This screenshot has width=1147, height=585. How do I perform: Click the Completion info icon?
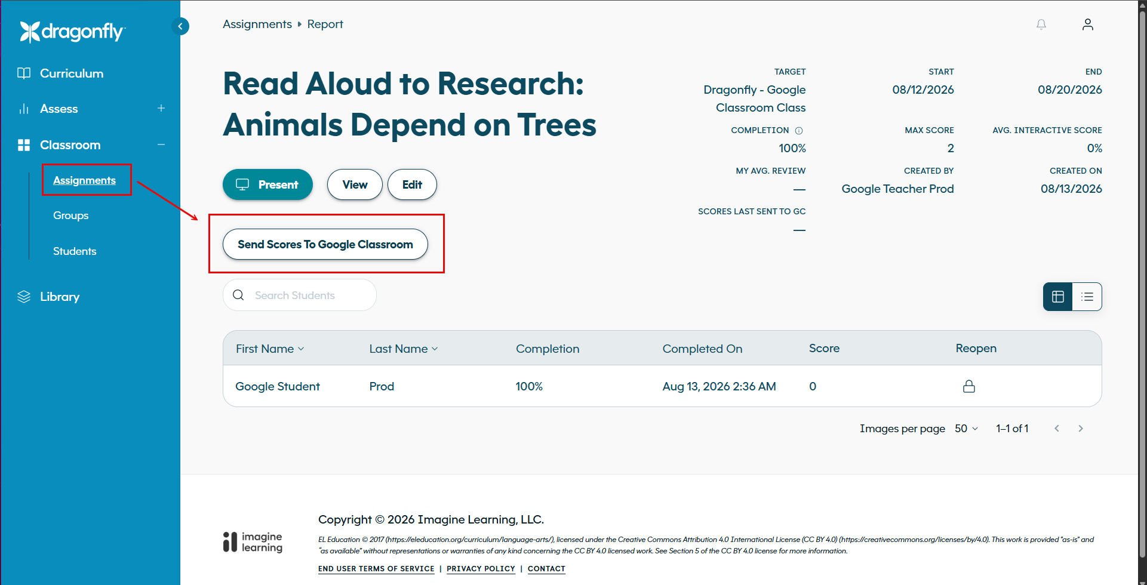pyautogui.click(x=799, y=131)
